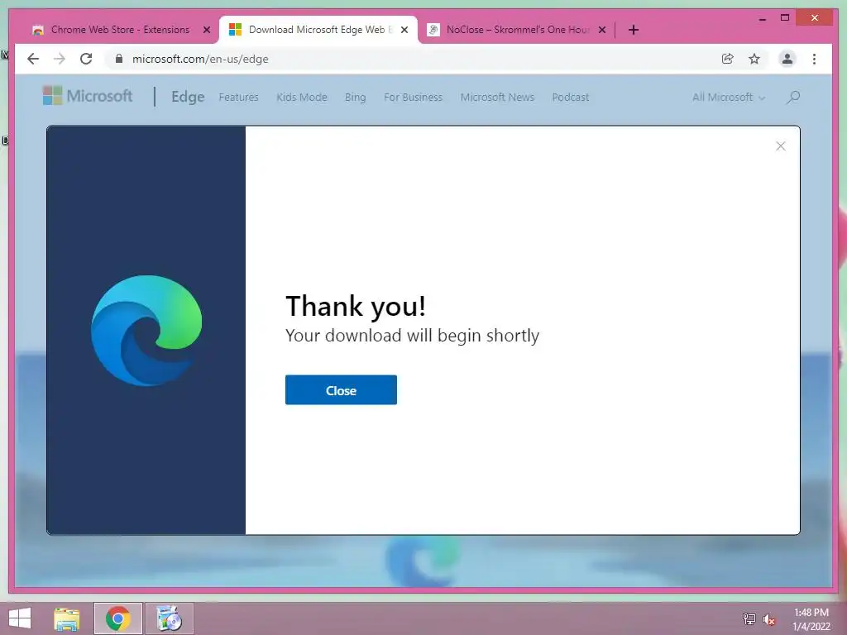The image size is (847, 635).
Task: Open the Microsoft News link
Action: click(497, 98)
